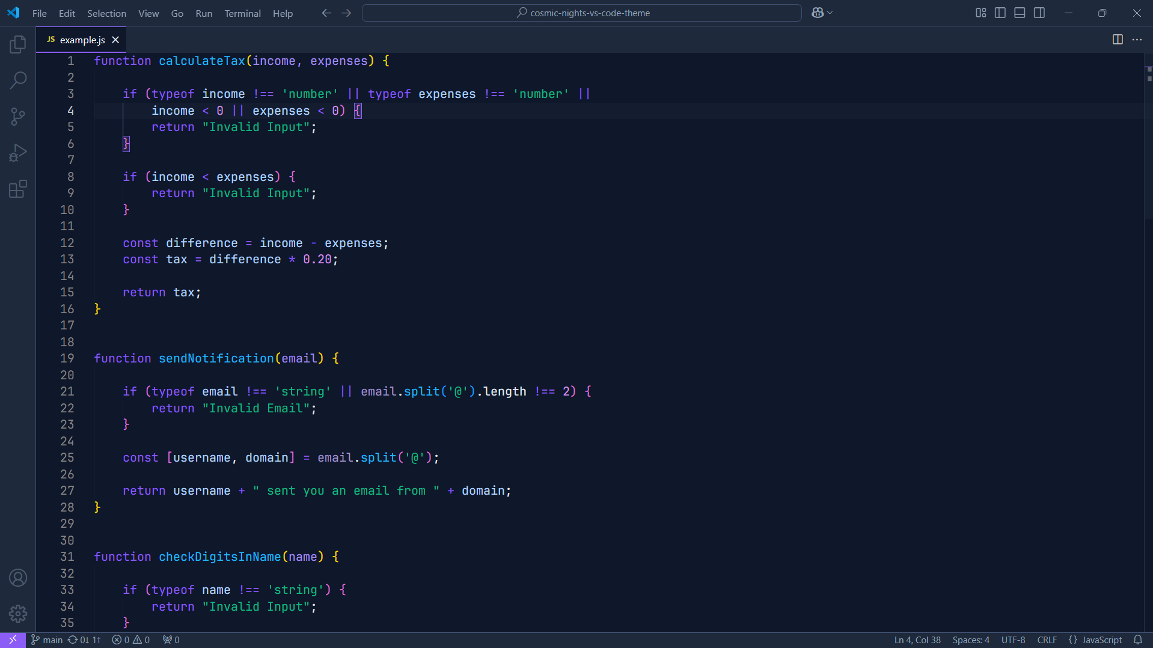Click the ports forwarded status item
1153x648 pixels.
(x=171, y=640)
